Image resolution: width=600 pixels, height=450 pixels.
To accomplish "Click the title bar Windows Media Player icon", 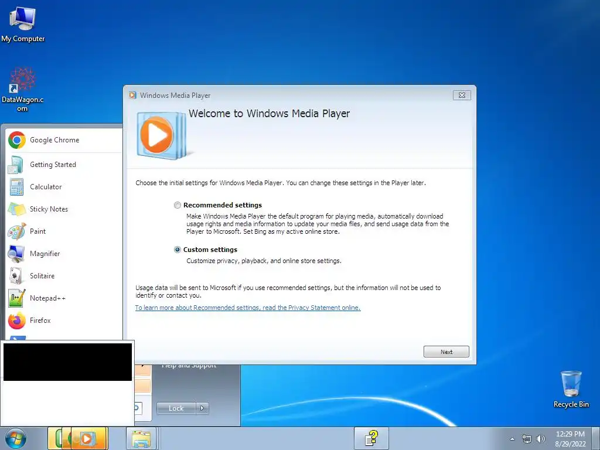I will [x=133, y=96].
